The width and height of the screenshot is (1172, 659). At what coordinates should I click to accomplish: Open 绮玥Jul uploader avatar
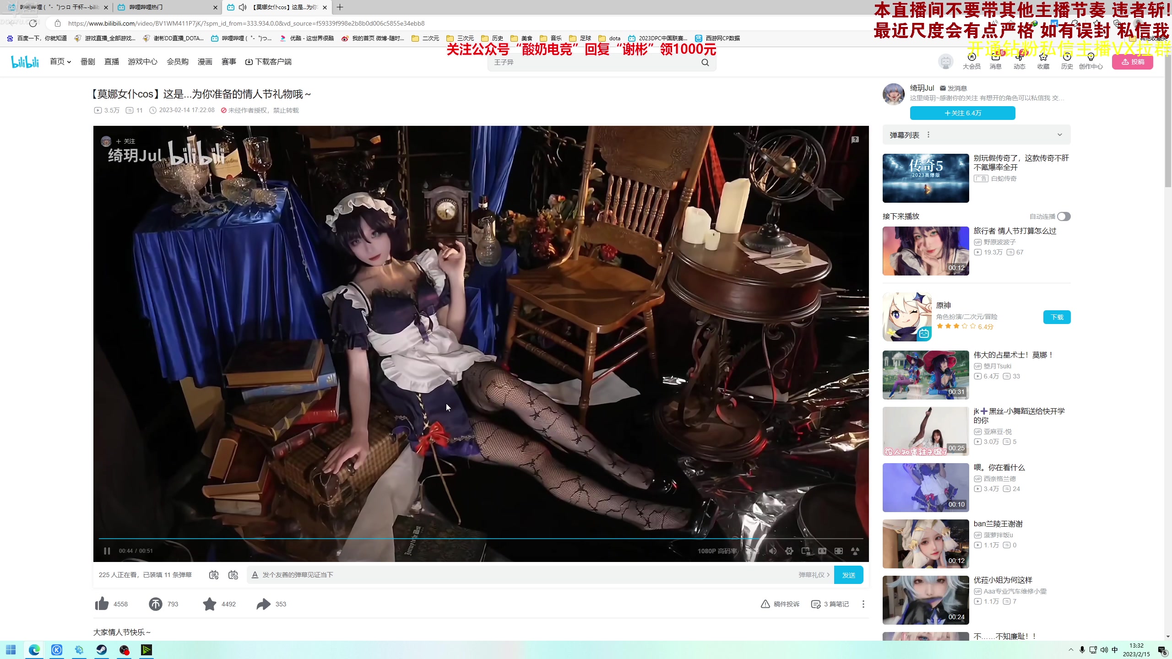[894, 94]
